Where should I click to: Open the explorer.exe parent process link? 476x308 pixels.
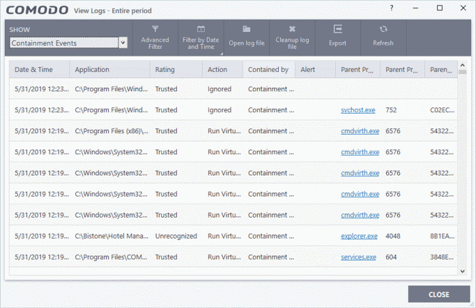point(359,236)
